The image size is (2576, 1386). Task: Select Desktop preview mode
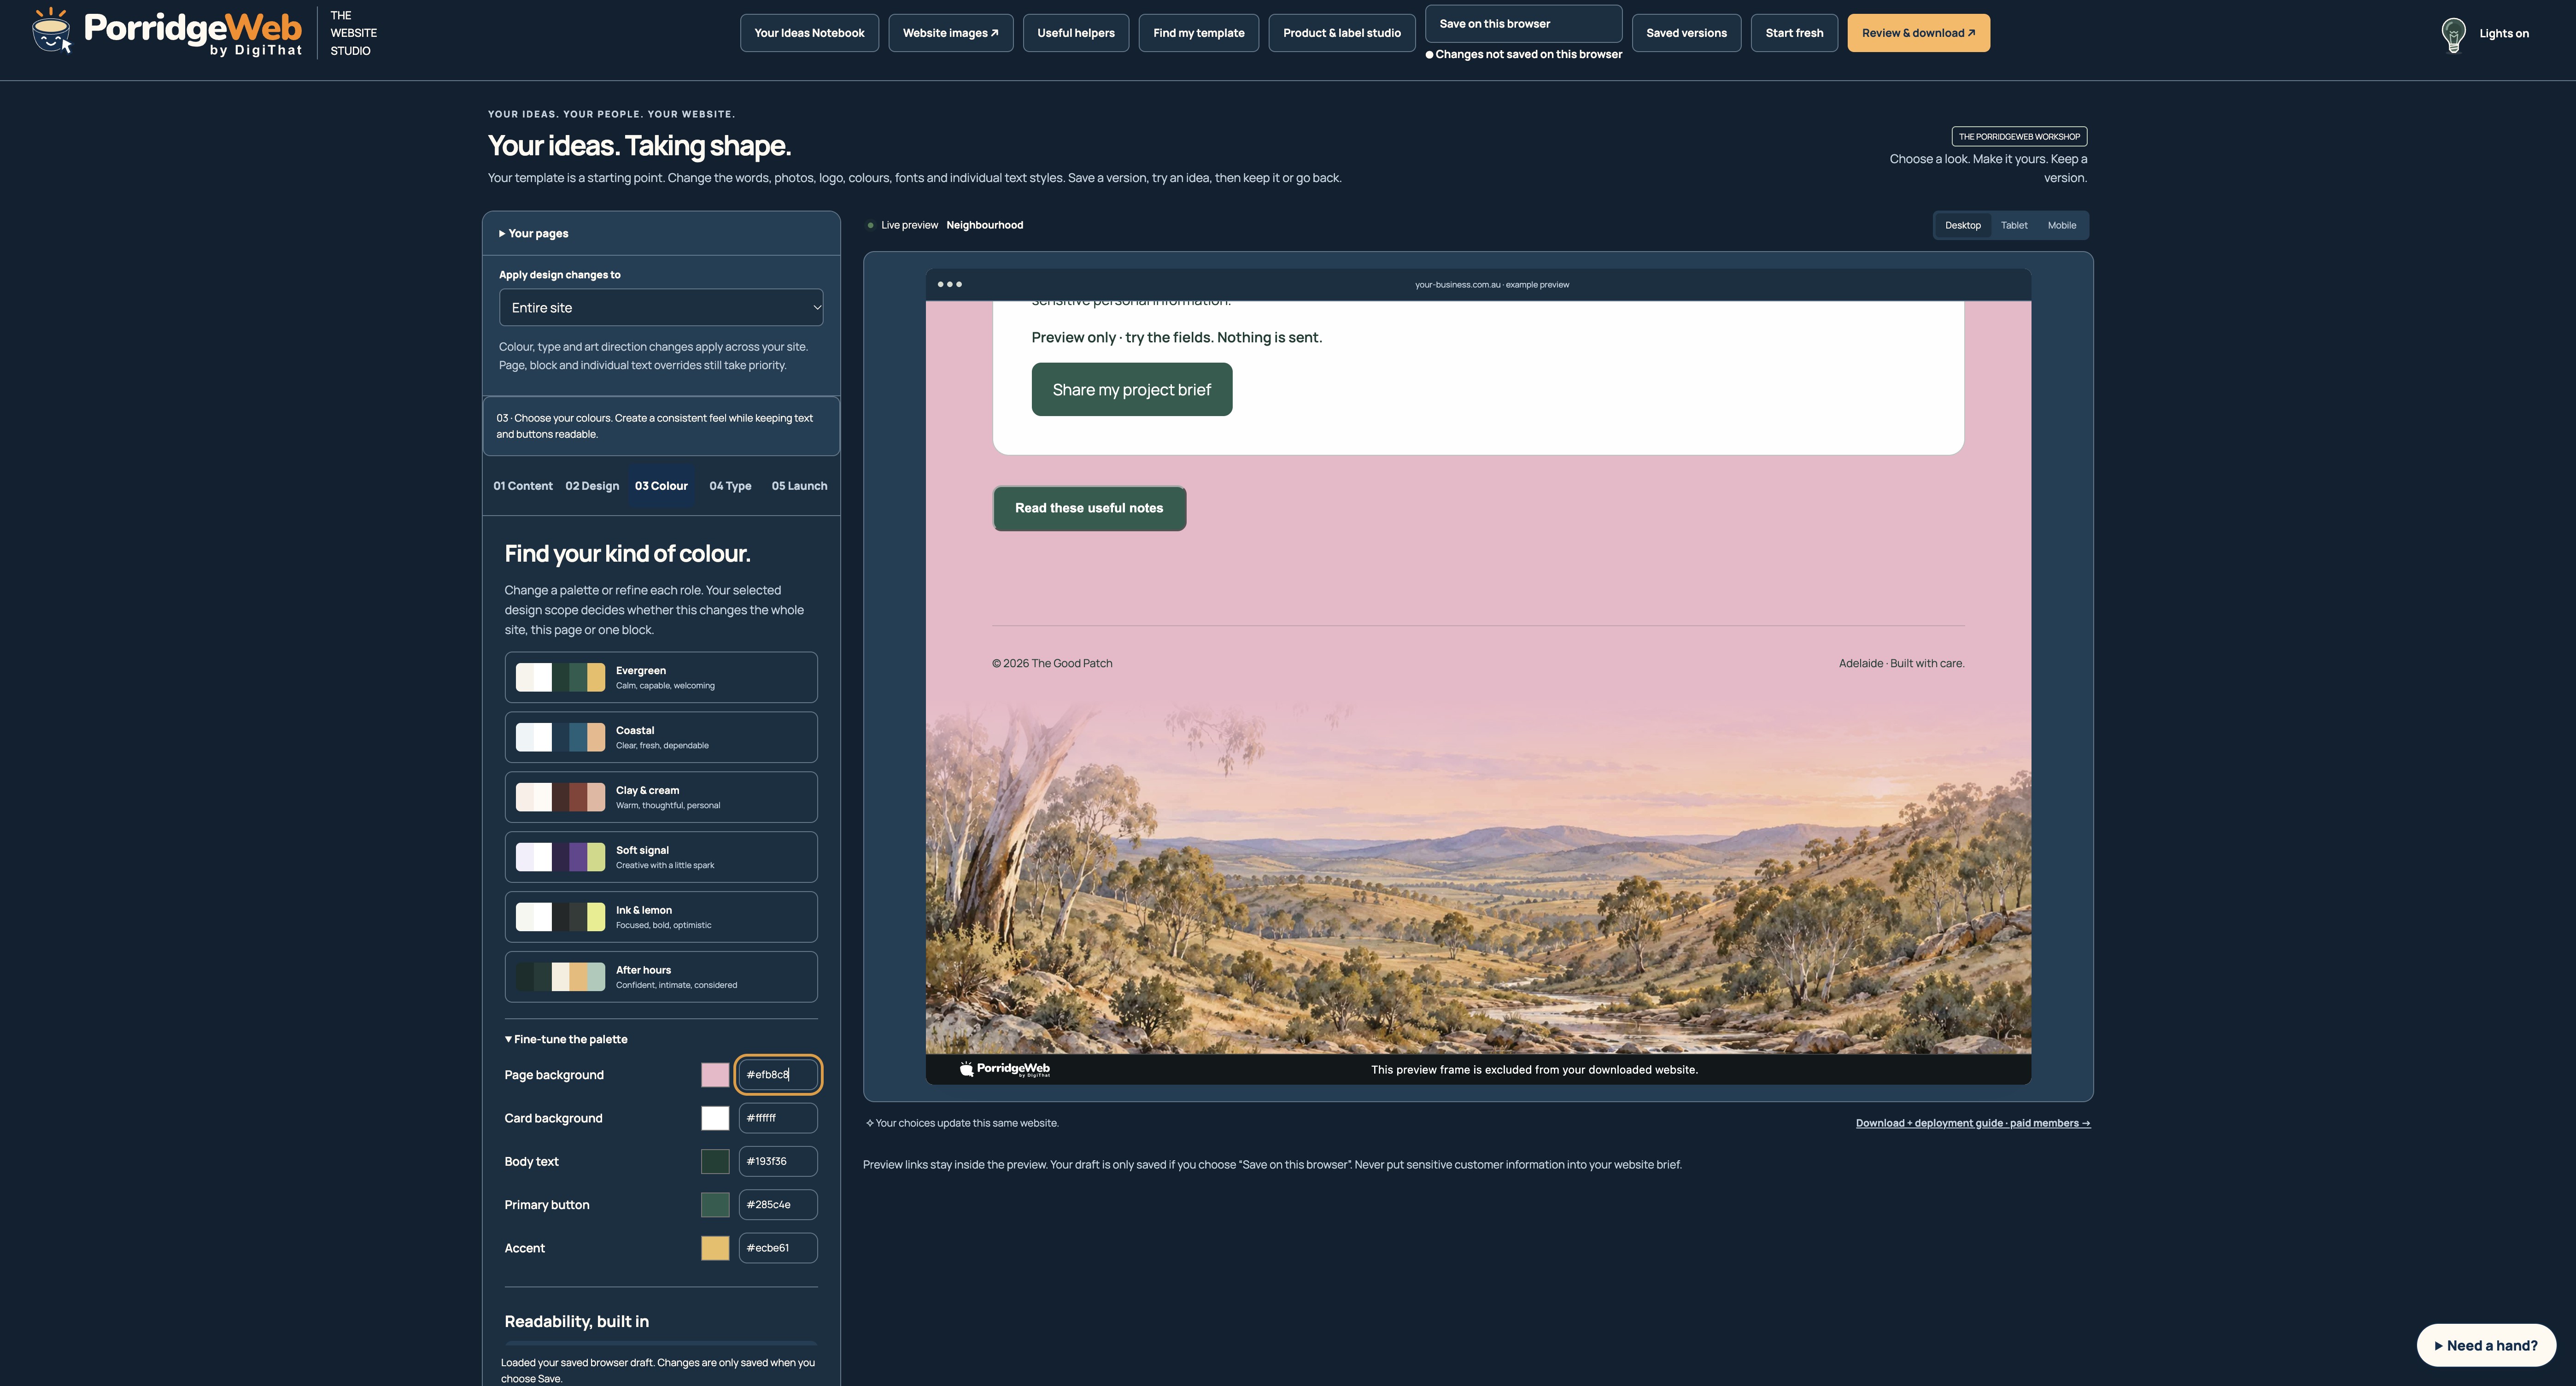coord(1962,225)
